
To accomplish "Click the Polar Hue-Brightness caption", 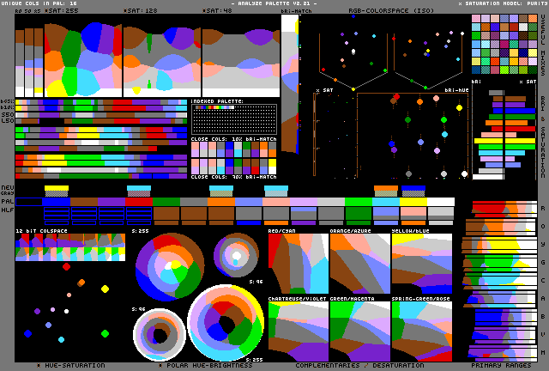I will click(205, 366).
